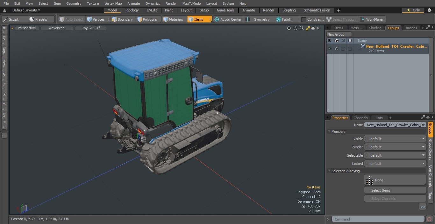The width and height of the screenshot is (435, 224).
Task: Open the Visible dropdown in Members
Action: coord(397,139)
